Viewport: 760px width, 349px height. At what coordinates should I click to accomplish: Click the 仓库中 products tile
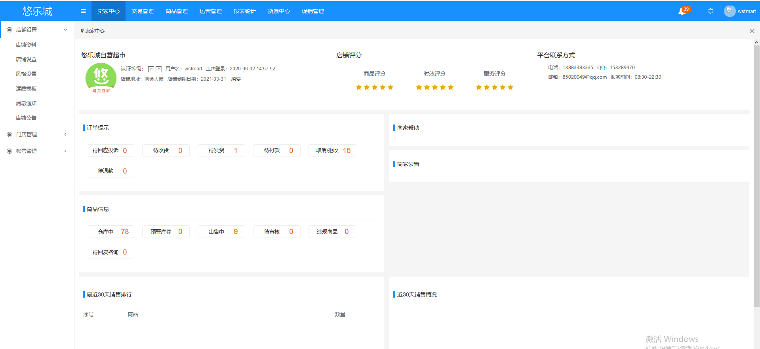click(110, 232)
